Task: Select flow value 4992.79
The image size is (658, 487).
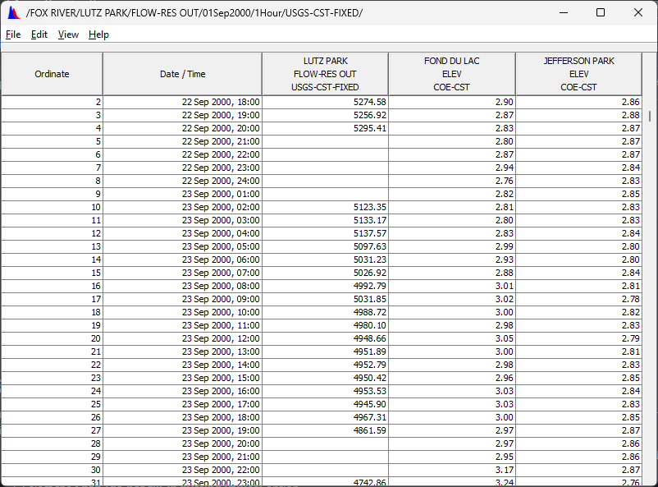Action: (325, 286)
